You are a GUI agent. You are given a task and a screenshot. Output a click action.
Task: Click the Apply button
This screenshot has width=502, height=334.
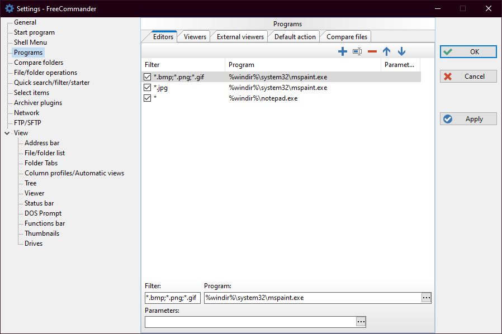[468, 119]
